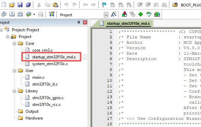The width and height of the screenshot is (201, 127).
Task: Open Find in Files icon
Action: (x=175, y=5)
